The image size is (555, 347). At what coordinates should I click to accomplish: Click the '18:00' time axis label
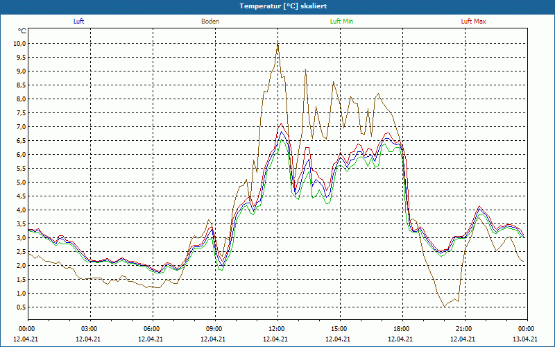(x=402, y=329)
